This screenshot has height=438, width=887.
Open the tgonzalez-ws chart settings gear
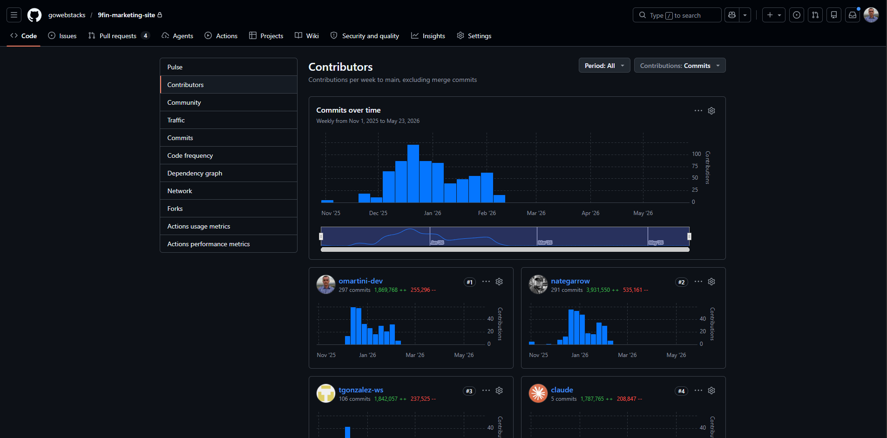(499, 391)
